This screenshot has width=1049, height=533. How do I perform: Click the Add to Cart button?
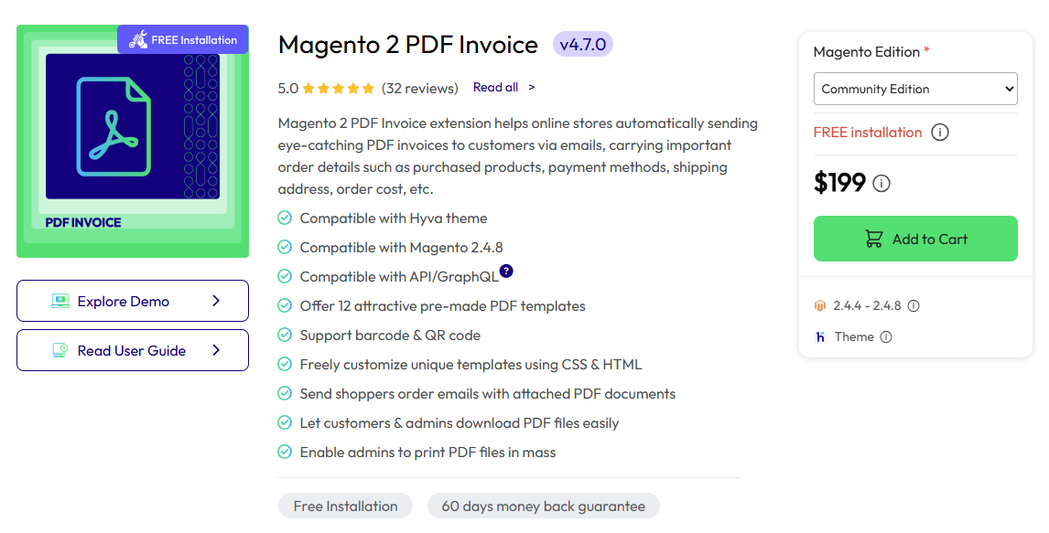[915, 239]
